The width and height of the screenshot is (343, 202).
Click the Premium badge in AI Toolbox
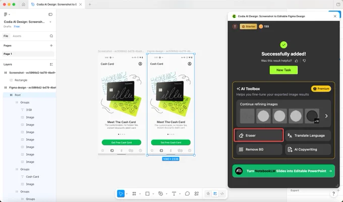[x=321, y=88]
